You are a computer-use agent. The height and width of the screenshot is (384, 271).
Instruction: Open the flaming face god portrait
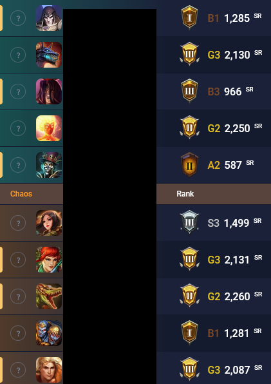(49, 128)
